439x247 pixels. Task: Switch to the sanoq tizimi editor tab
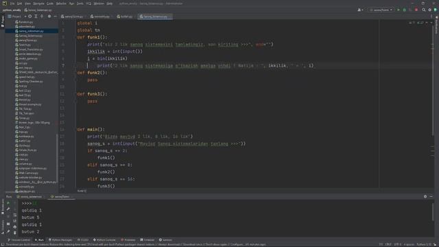pyautogui.click(x=73, y=16)
